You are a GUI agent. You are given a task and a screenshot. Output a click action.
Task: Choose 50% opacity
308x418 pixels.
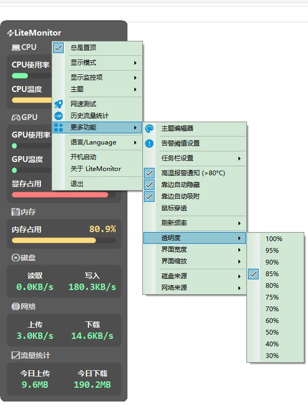275,332
